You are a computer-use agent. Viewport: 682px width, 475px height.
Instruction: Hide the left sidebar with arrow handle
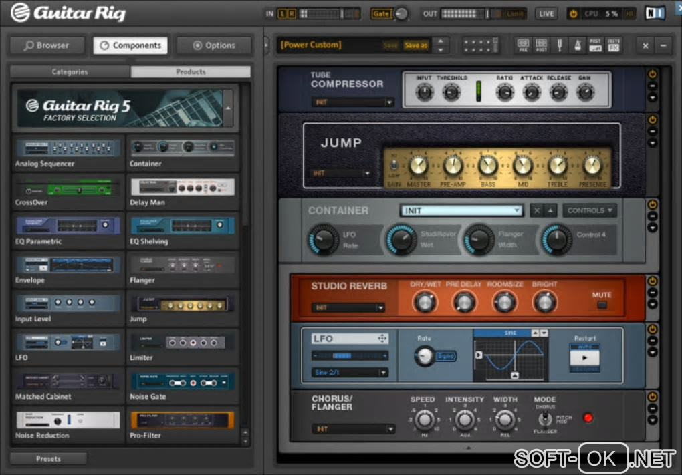tap(267, 45)
